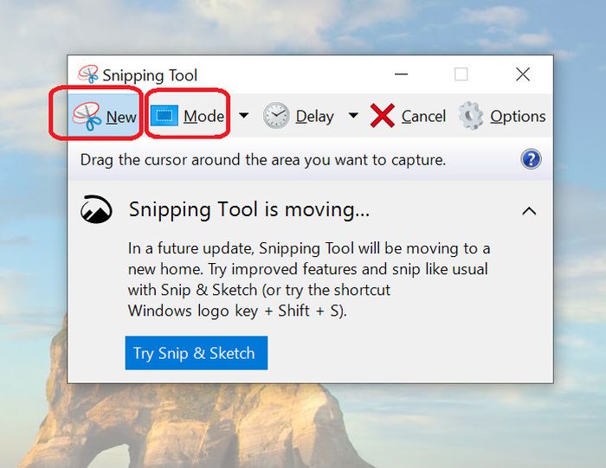Screen dimensions: 606x468
Task: Click the Snipping Tool scissors icon in title bar
Action: coord(88,74)
